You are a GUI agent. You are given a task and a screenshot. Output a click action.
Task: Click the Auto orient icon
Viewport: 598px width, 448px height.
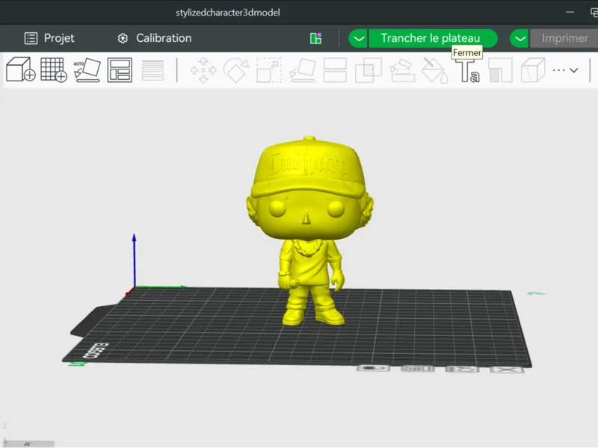(87, 69)
